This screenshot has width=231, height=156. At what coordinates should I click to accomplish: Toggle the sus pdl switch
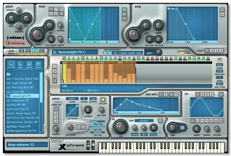pyautogui.click(x=102, y=100)
